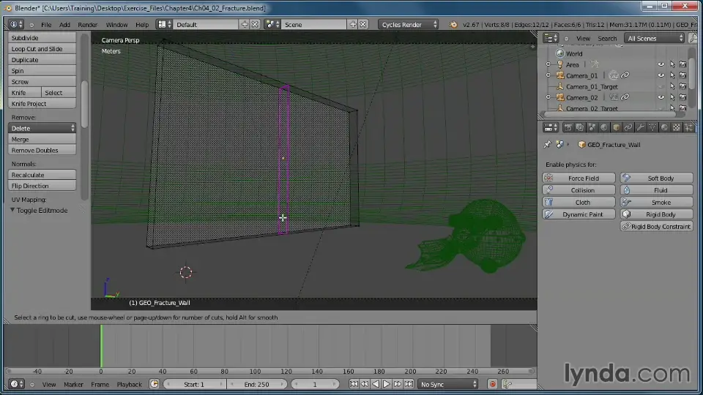Open the Constraints properties tab link icon
This screenshot has width=703, height=395.
click(x=628, y=127)
